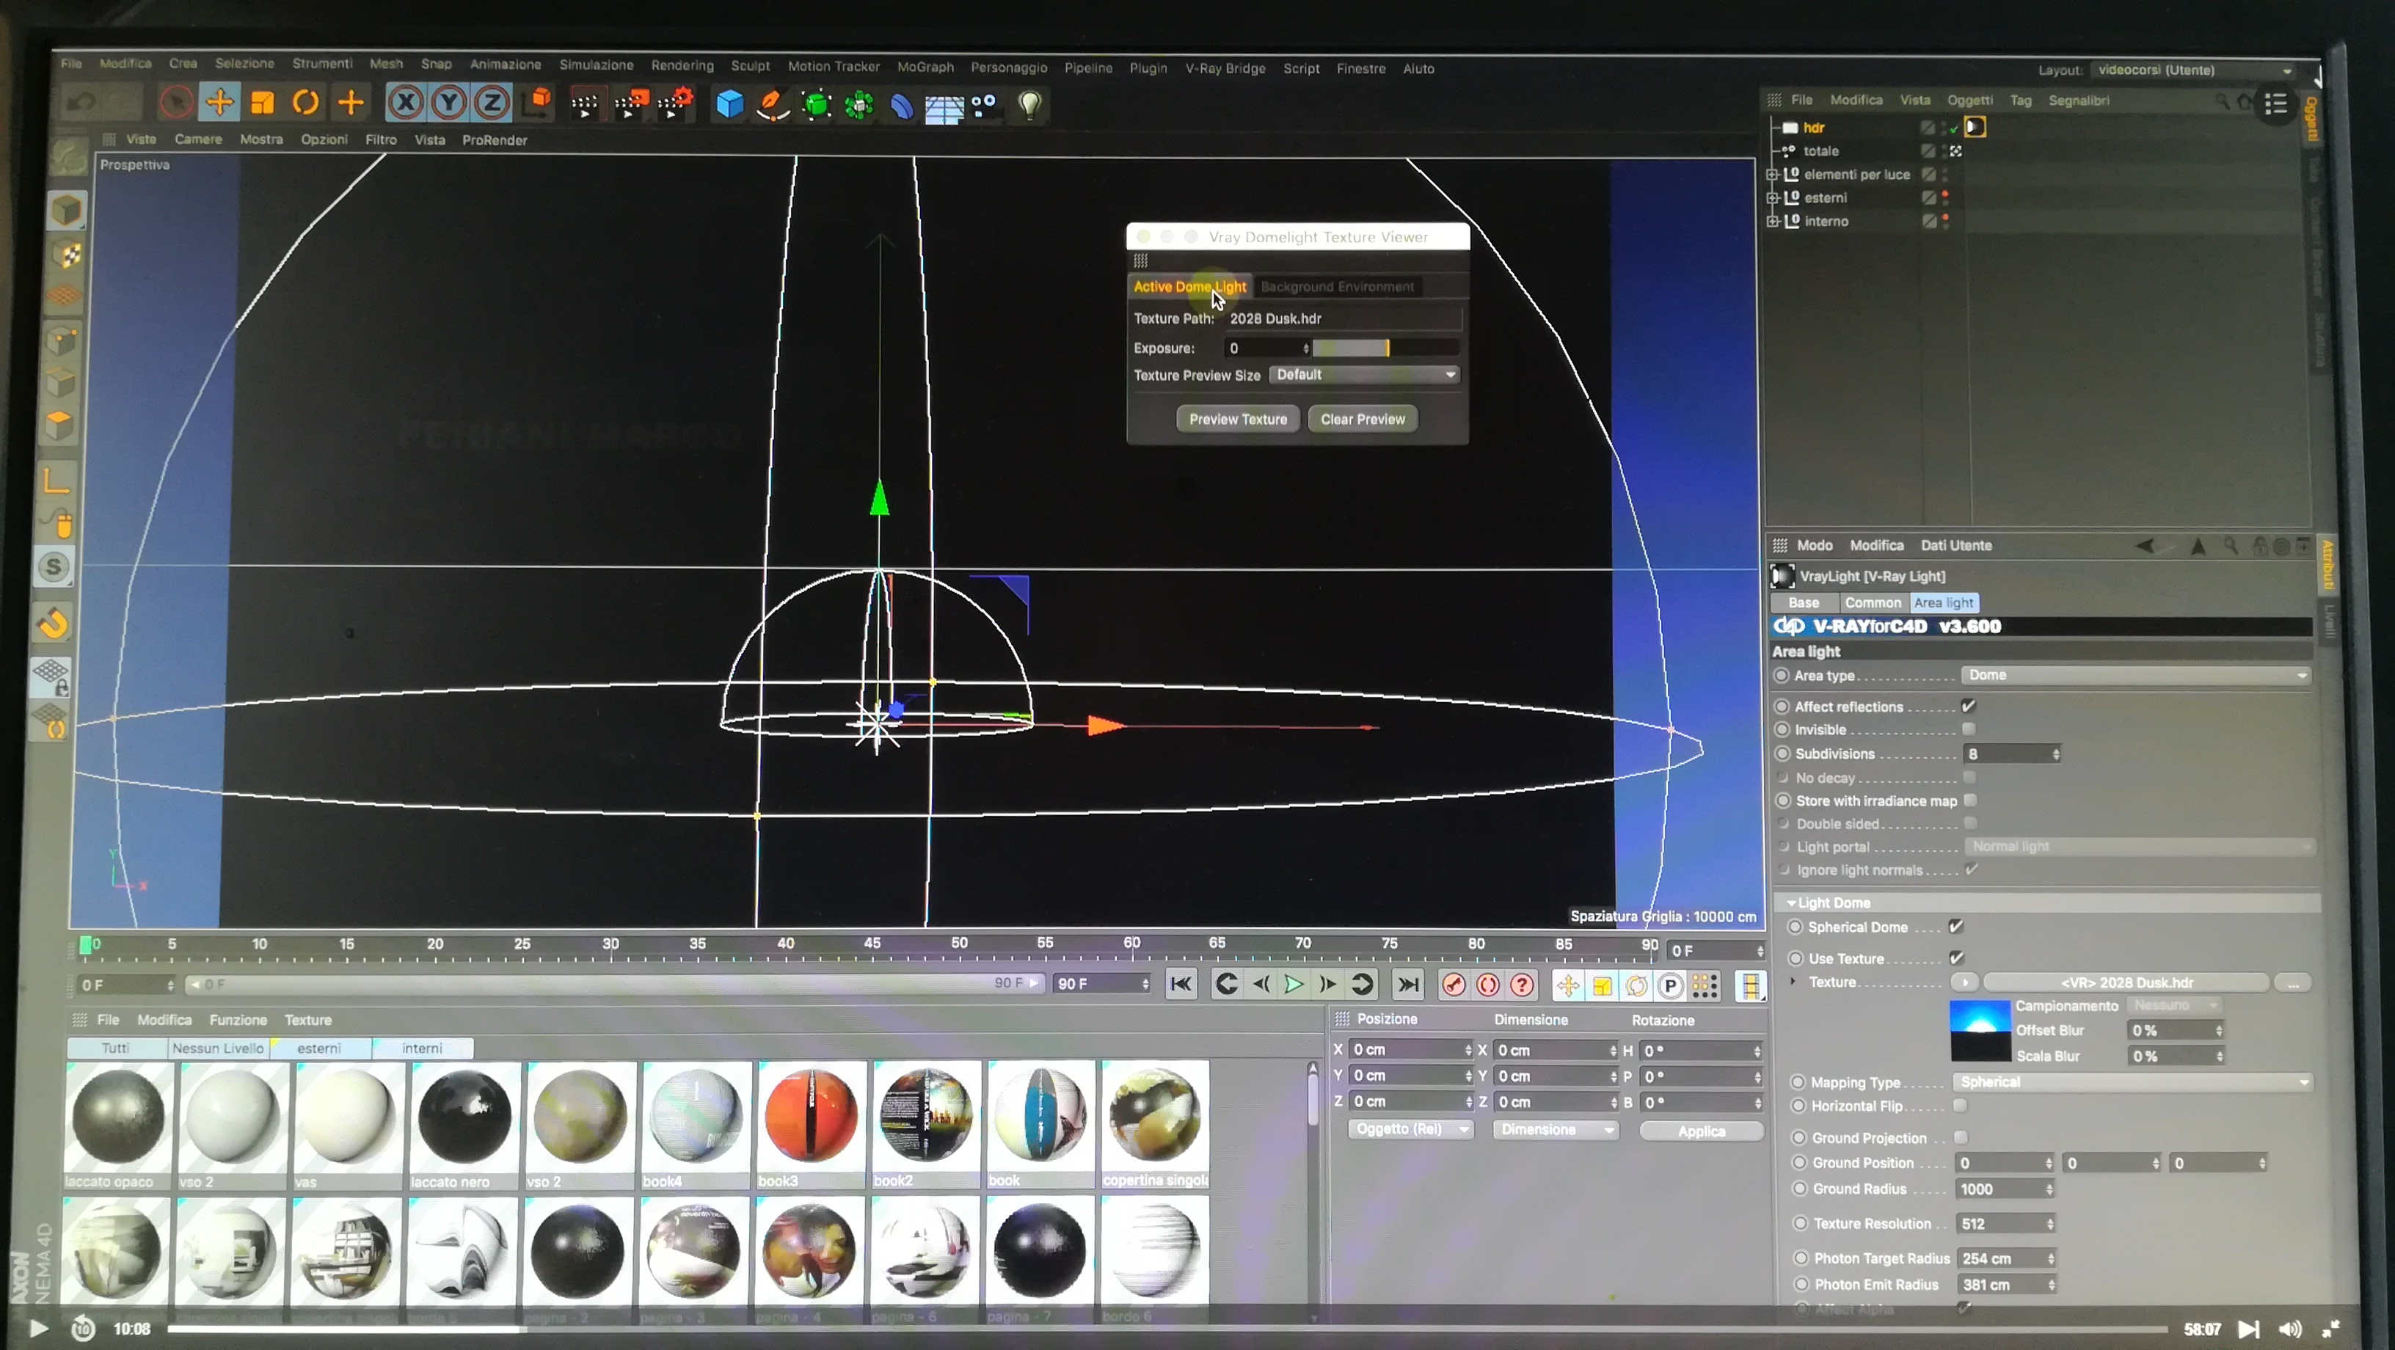Viewport: 2395px width, 1350px height.
Task: Toggle the X axis lock
Action: pos(405,102)
